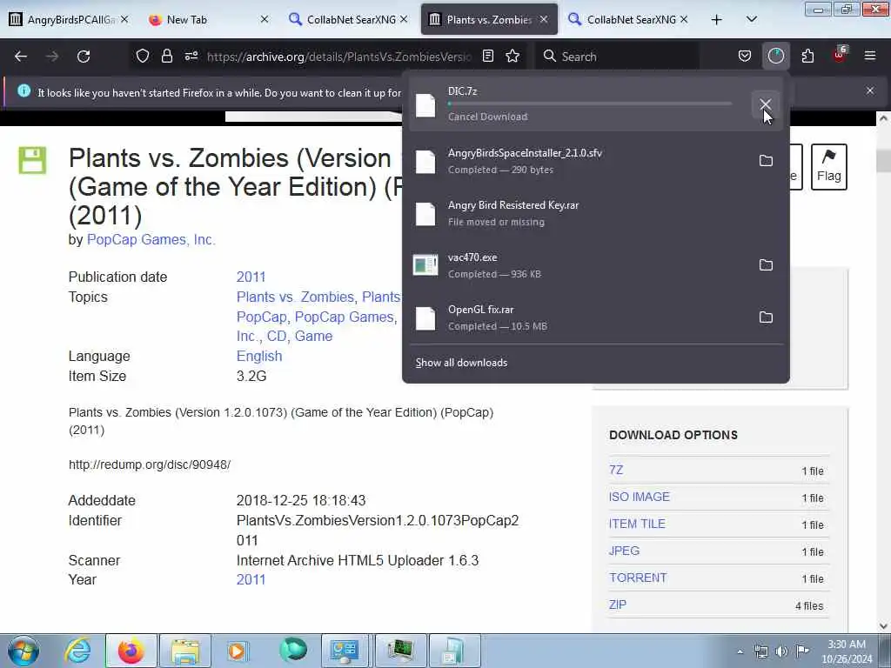Flag this archive item
Screen dimensions: 891x668
829,167
